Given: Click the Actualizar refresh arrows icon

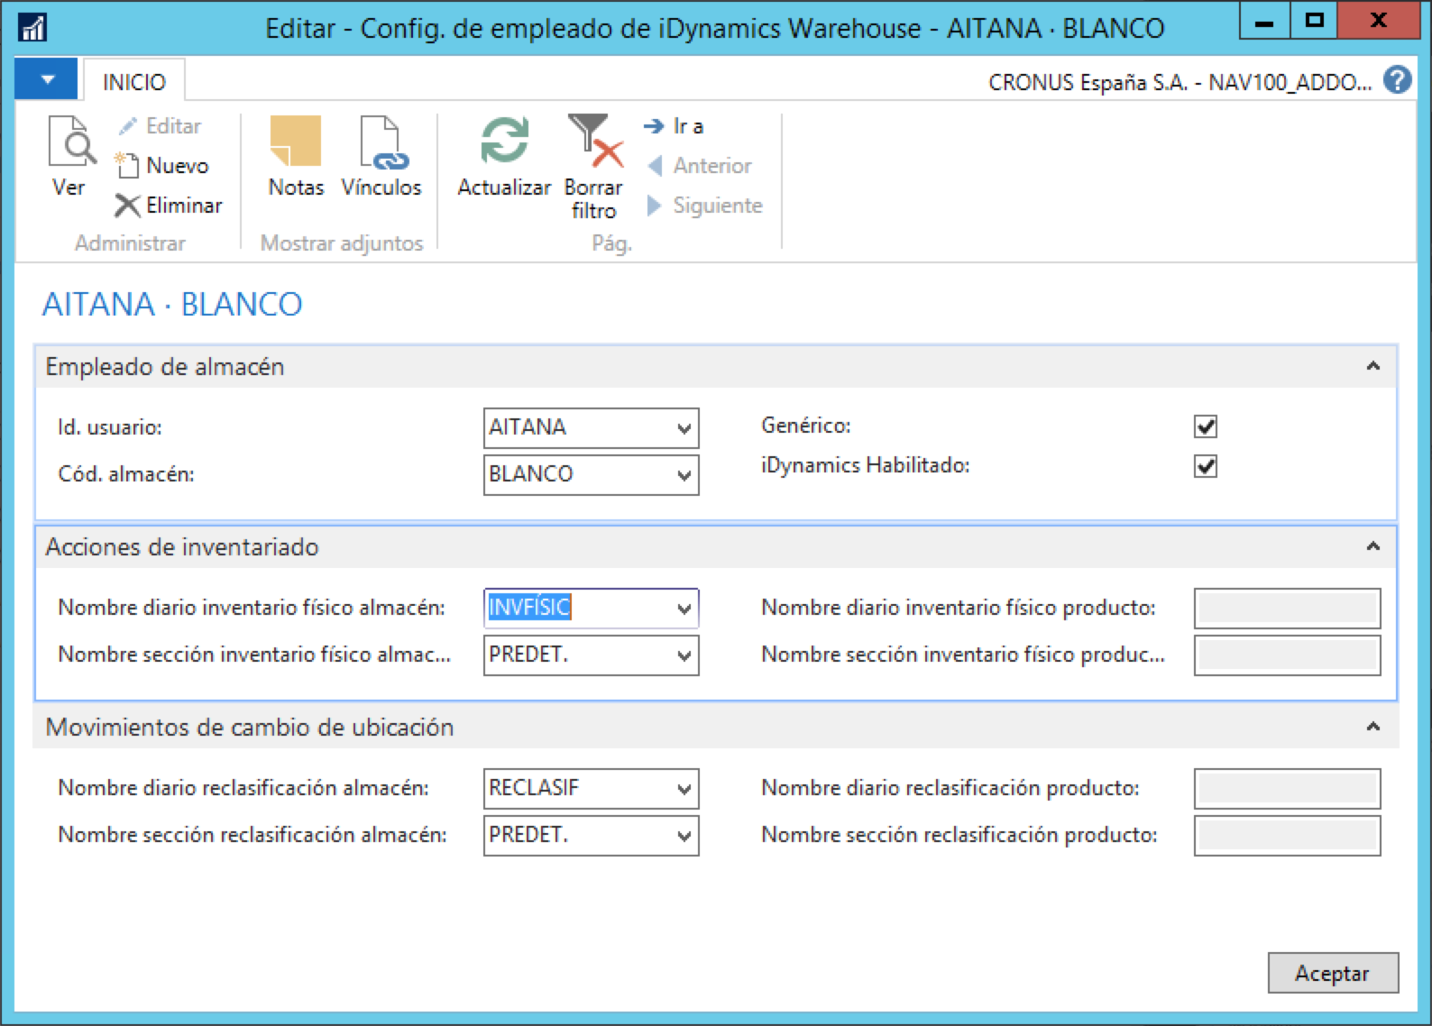Looking at the screenshot, I should coord(504,141).
